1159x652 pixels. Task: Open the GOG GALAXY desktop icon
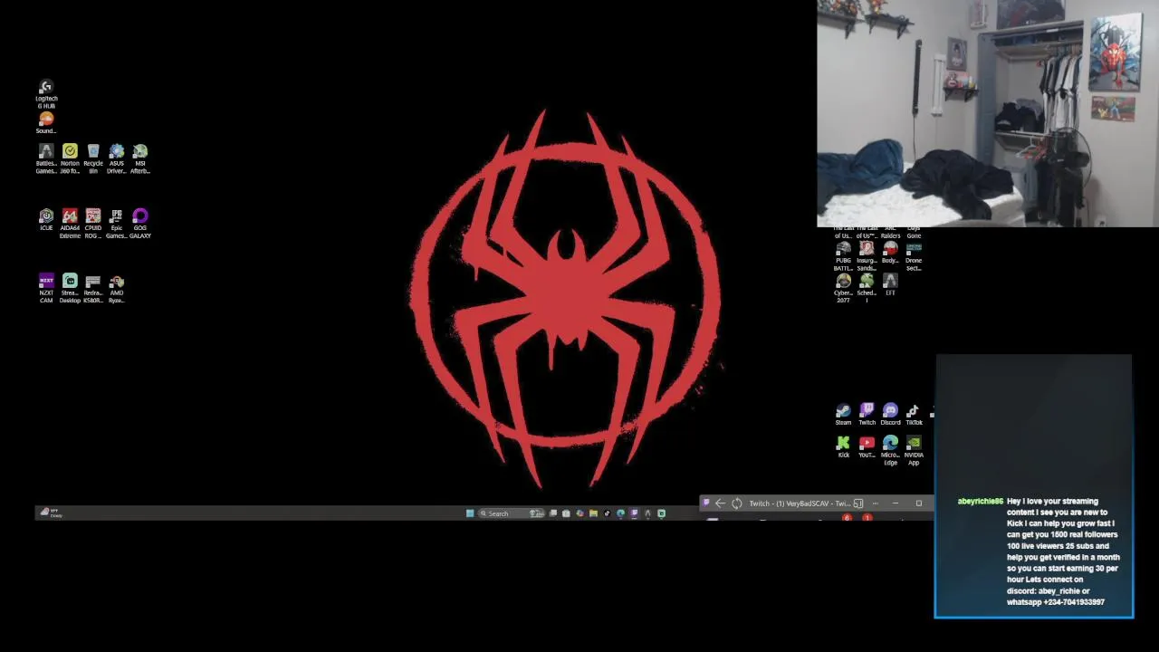(140, 224)
